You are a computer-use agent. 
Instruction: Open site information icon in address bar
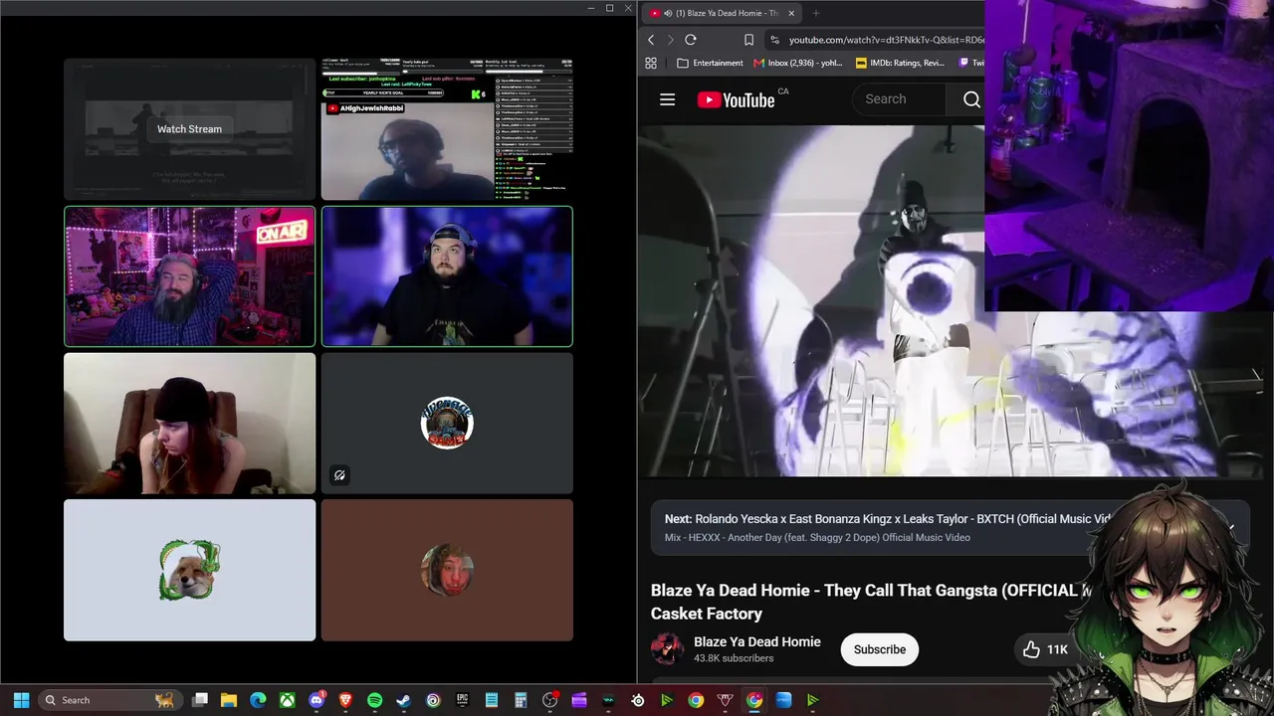pyautogui.click(x=774, y=40)
